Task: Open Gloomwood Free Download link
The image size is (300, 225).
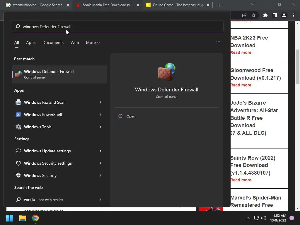Action: tap(255, 74)
